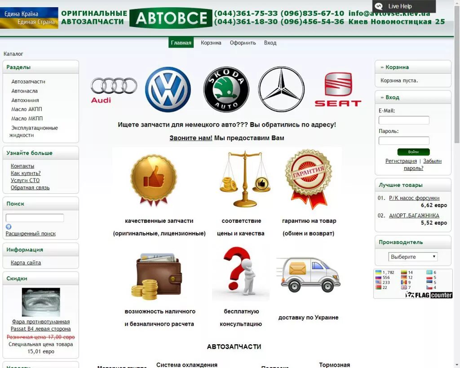Open the Корзина menu item
This screenshot has height=368, width=460.
click(x=211, y=42)
